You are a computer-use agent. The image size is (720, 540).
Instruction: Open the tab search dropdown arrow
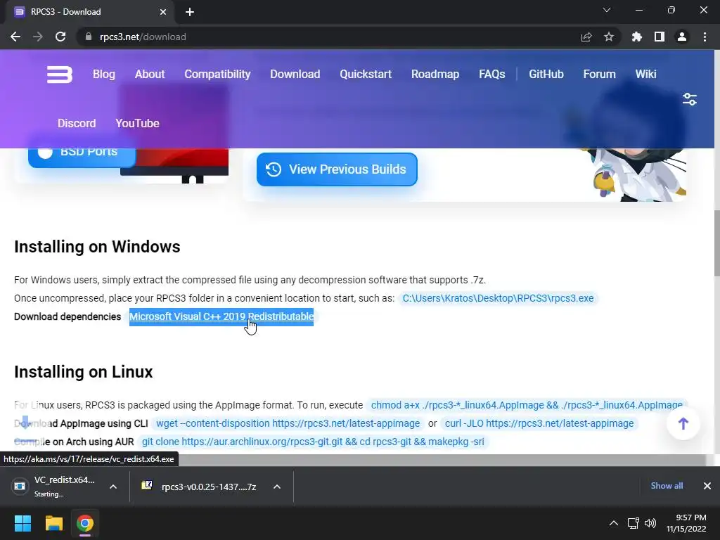pos(607,10)
